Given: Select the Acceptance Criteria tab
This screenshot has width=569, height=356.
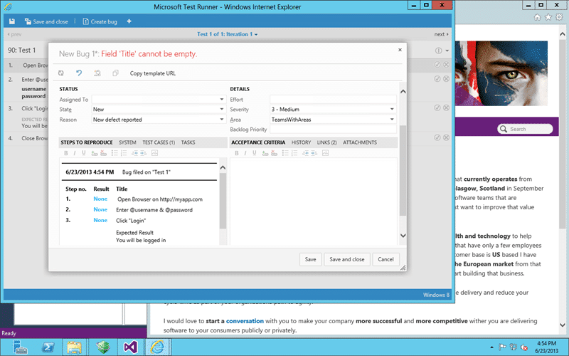Looking at the screenshot, I should 258,142.
